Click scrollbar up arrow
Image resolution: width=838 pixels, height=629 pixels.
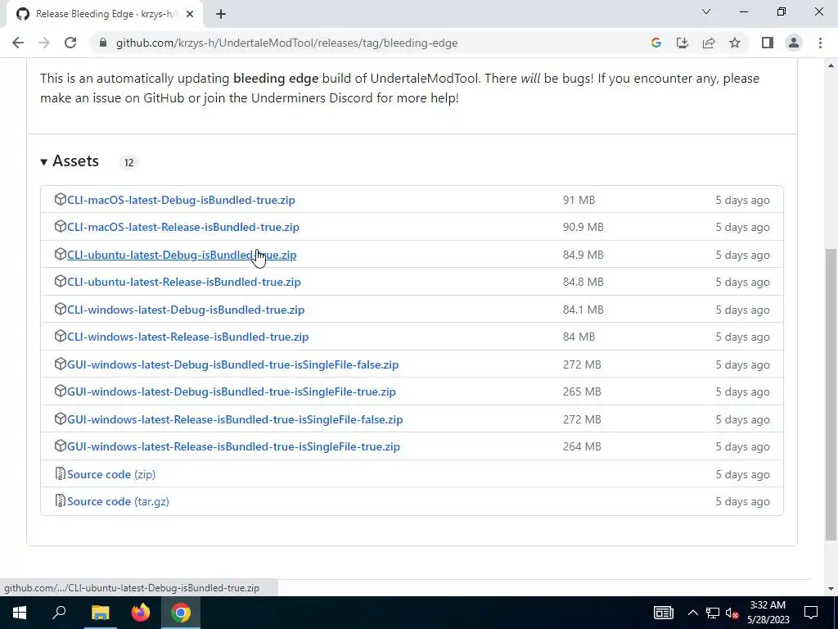(x=831, y=66)
